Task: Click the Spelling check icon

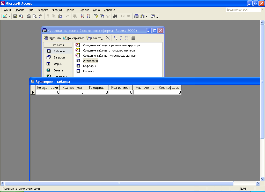Action: [41, 16]
